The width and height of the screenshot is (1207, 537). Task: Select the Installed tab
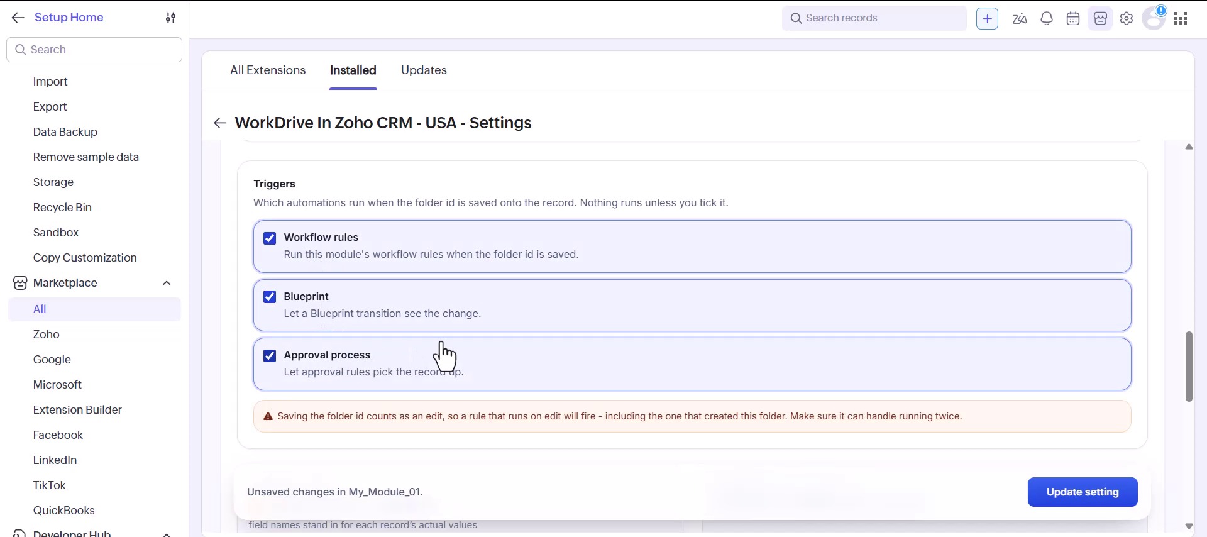(x=353, y=70)
